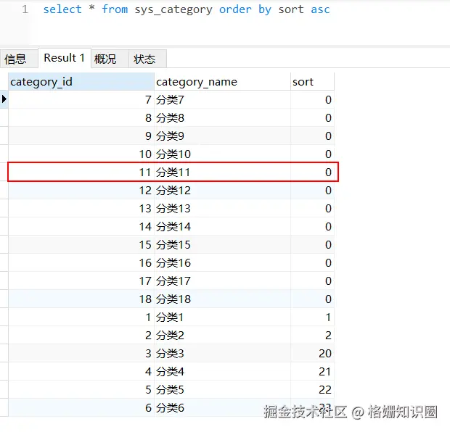Screen dimensions: 450x432
Task: Click sort value 21 in 分类4 row
Action: click(312, 372)
